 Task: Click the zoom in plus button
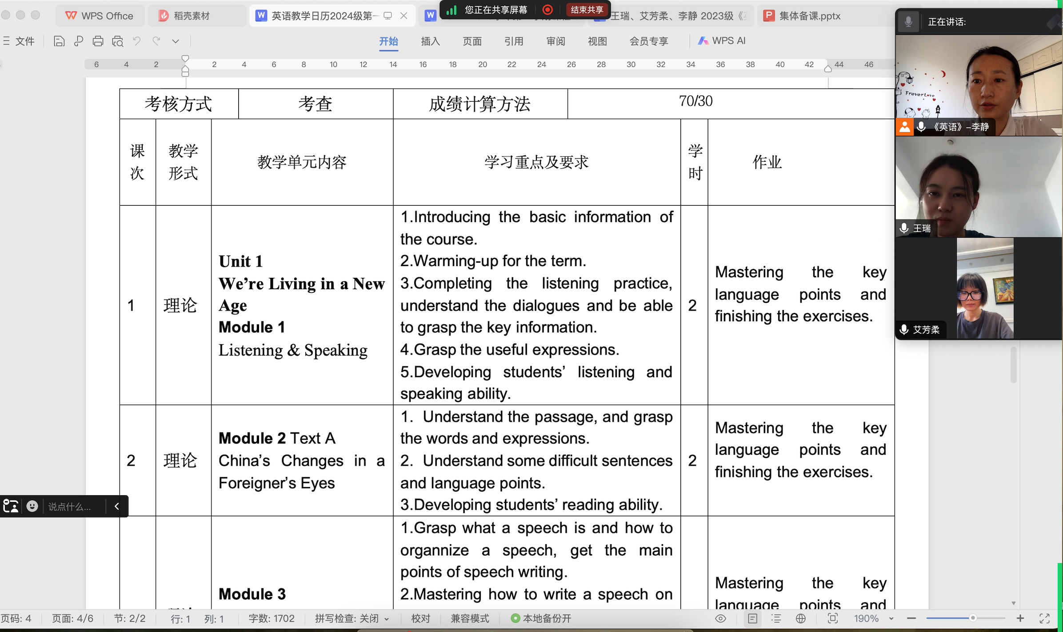(x=1020, y=619)
